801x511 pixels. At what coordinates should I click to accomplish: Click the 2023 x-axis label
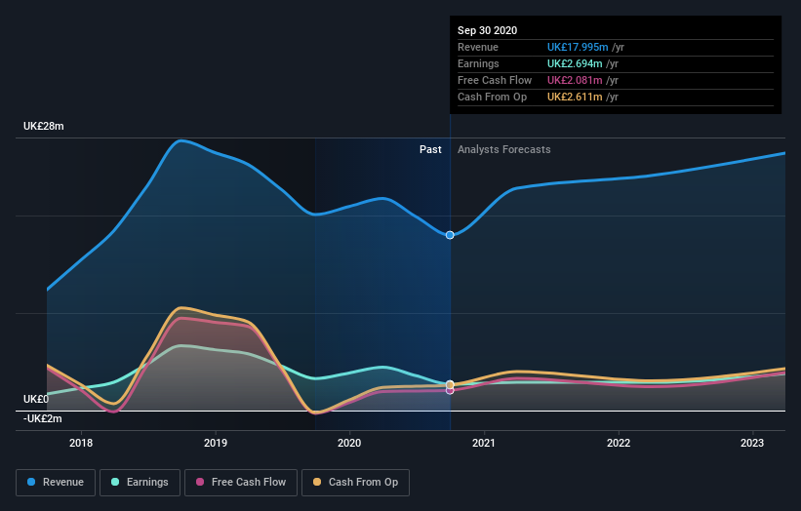(752, 443)
